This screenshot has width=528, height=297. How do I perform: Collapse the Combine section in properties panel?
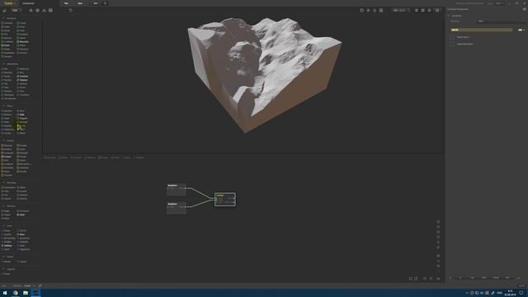(x=449, y=16)
